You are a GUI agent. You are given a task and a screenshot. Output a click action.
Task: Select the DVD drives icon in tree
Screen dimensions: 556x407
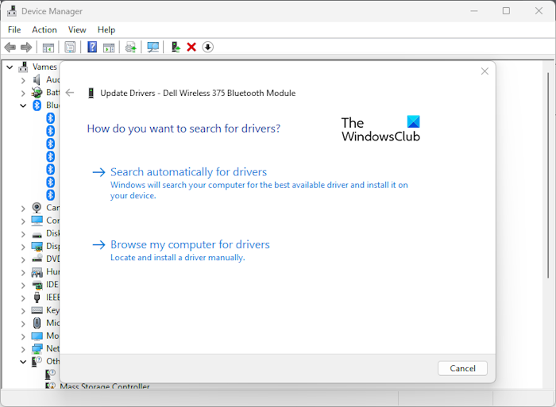[x=37, y=259]
